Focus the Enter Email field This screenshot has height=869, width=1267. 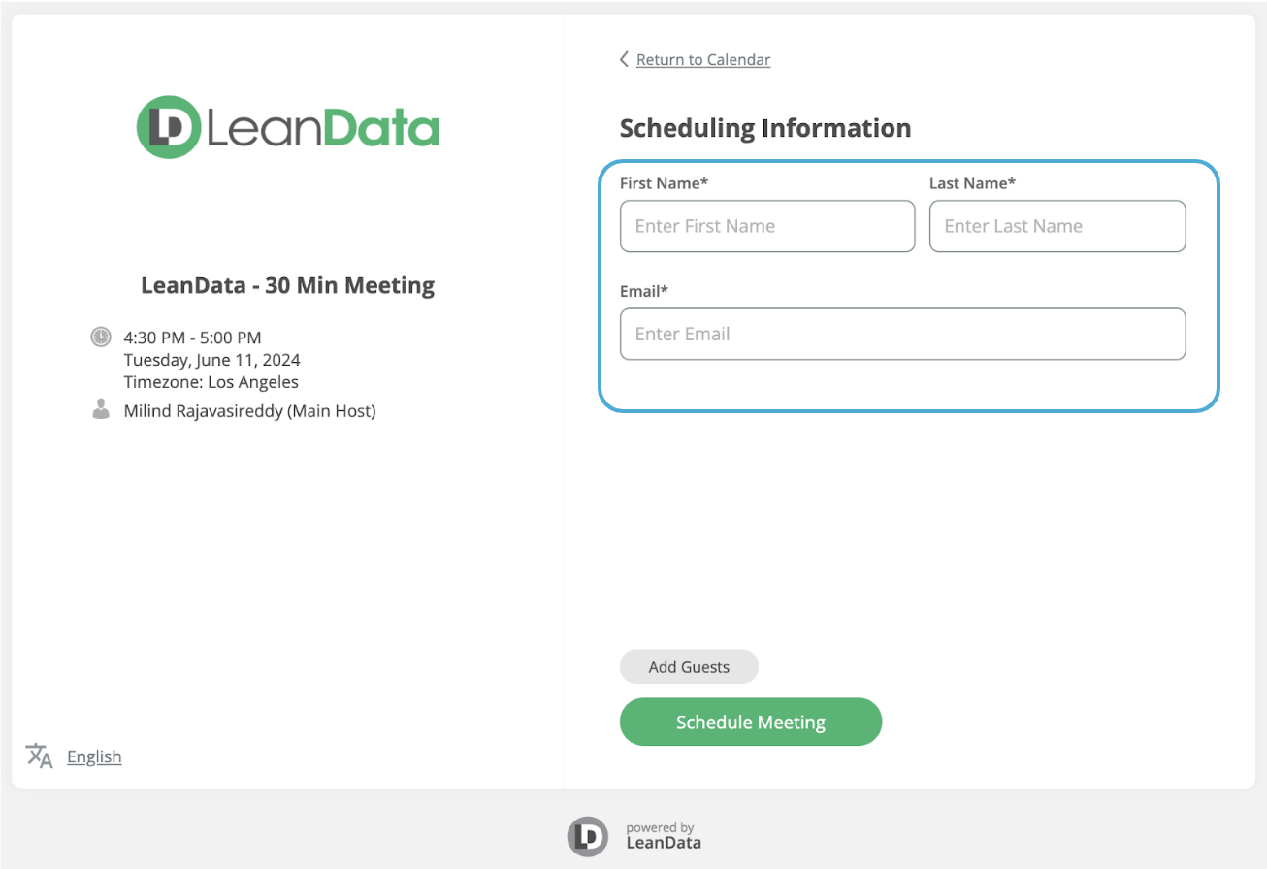[x=903, y=334]
